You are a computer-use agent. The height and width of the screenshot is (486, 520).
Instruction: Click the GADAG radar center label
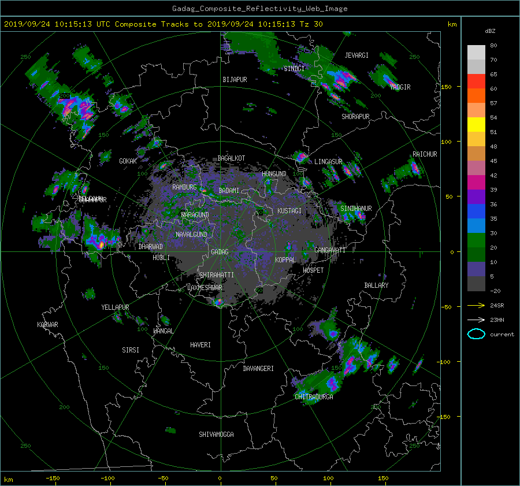(220, 252)
